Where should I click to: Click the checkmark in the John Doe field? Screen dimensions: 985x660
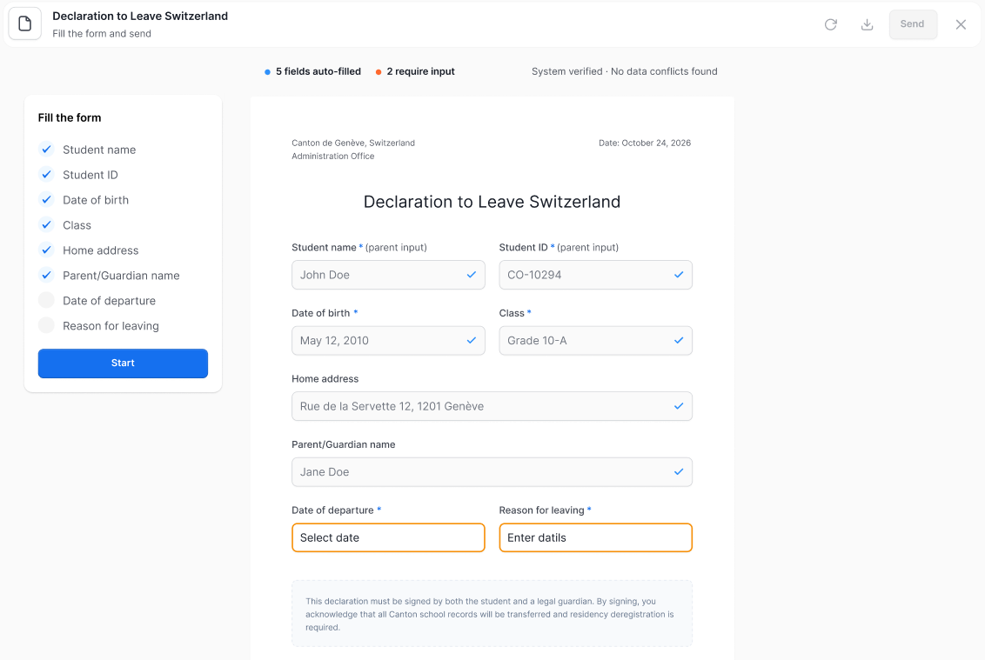(471, 275)
